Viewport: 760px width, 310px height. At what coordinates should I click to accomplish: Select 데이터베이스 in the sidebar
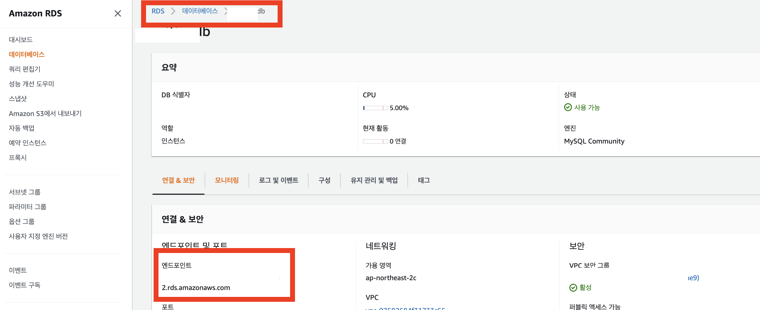point(27,54)
